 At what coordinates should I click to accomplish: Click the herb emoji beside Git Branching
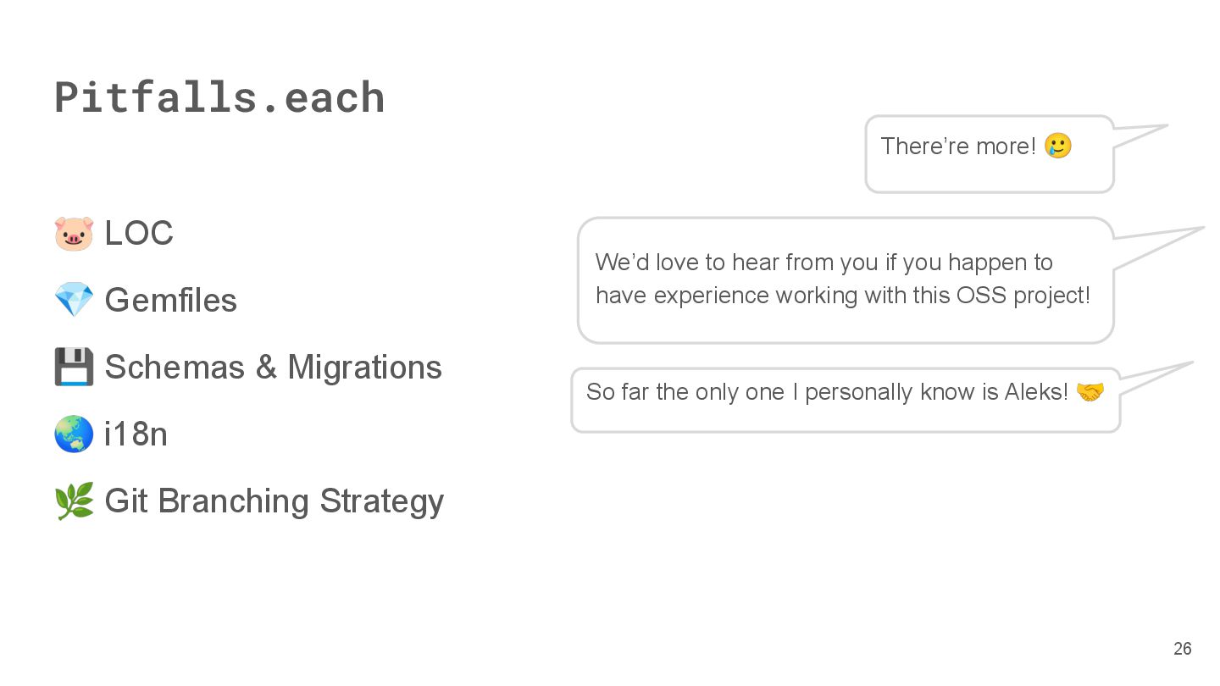point(74,501)
